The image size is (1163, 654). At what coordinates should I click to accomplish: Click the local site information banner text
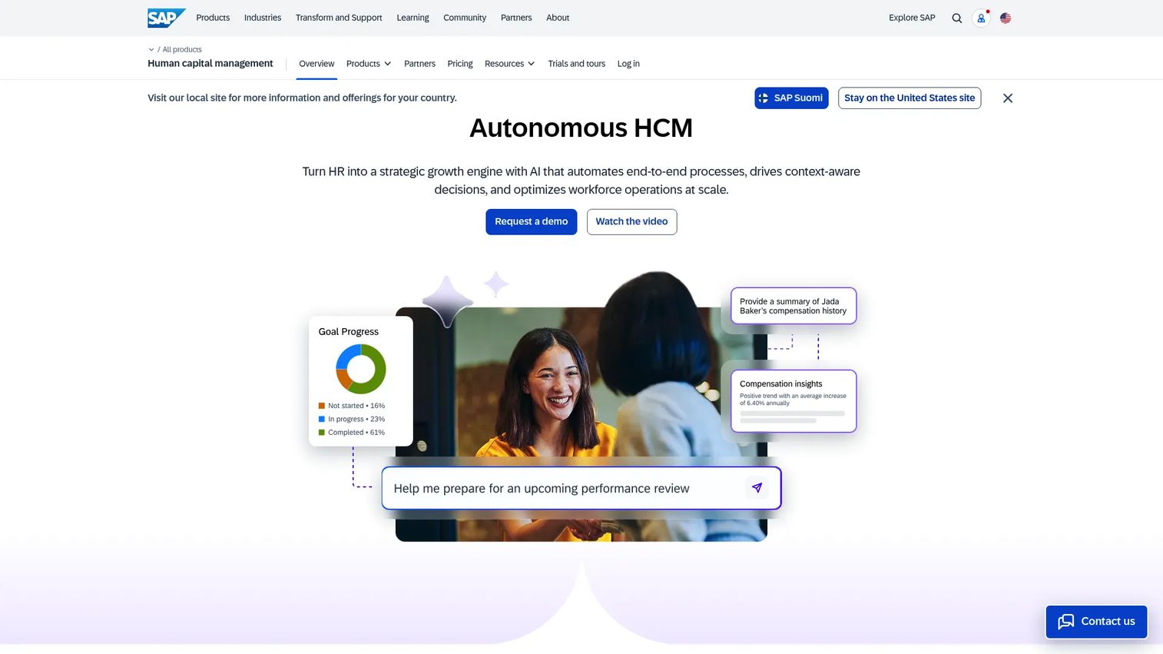[x=302, y=98]
